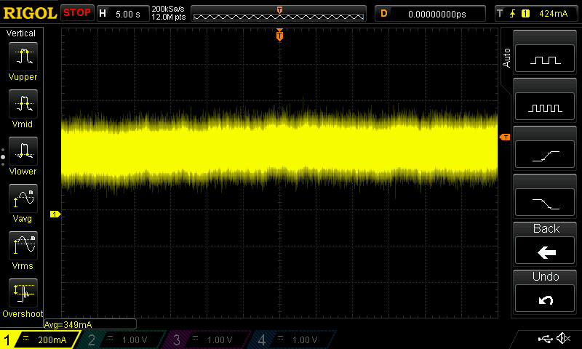This screenshot has height=349, width=582.
Task: Select the Overshoot measurement icon
Action: pyautogui.click(x=23, y=294)
